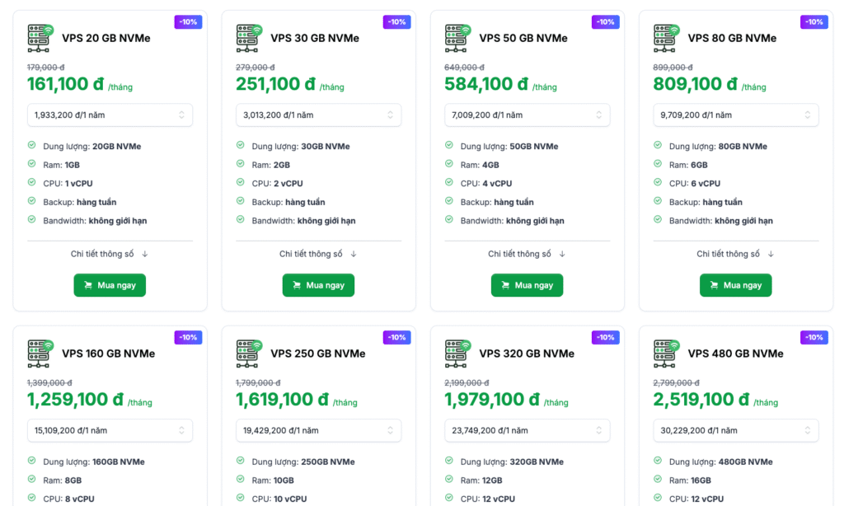Buy the VPS 80 GB NVMe plan
Image resolution: width=844 pixels, height=506 pixels.
point(736,285)
